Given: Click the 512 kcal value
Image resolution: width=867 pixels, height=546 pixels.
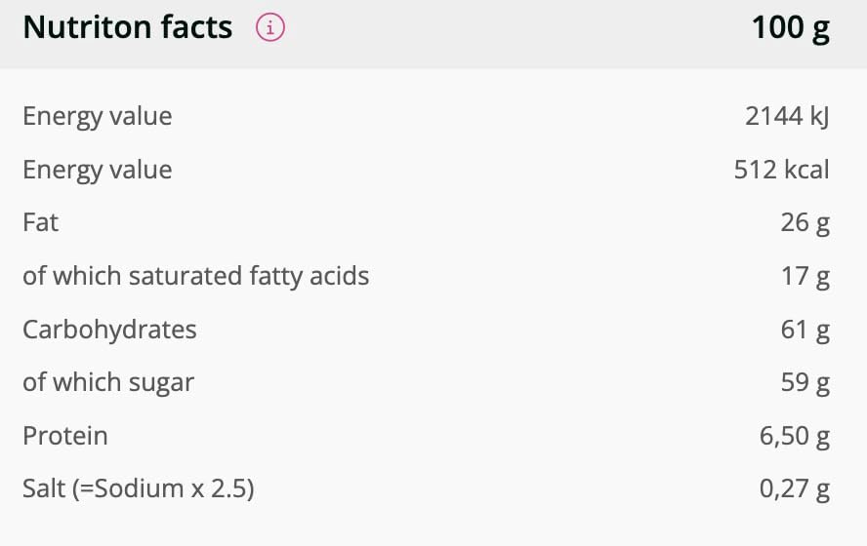Looking at the screenshot, I should [x=781, y=170].
